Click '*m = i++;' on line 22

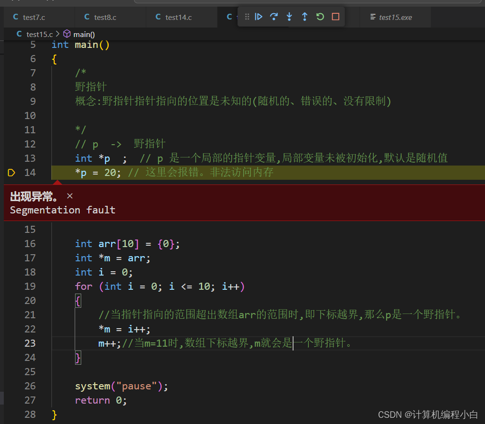[124, 329]
